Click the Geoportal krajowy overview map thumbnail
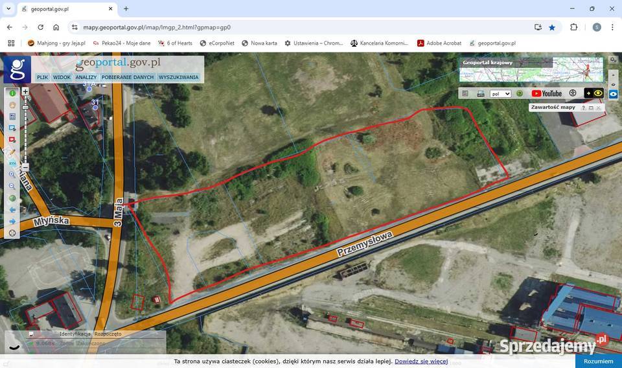 click(531, 69)
